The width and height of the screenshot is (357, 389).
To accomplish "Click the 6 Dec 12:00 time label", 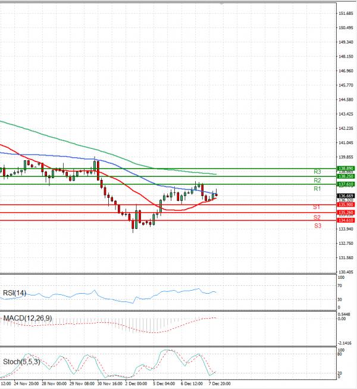I will click(192, 384).
